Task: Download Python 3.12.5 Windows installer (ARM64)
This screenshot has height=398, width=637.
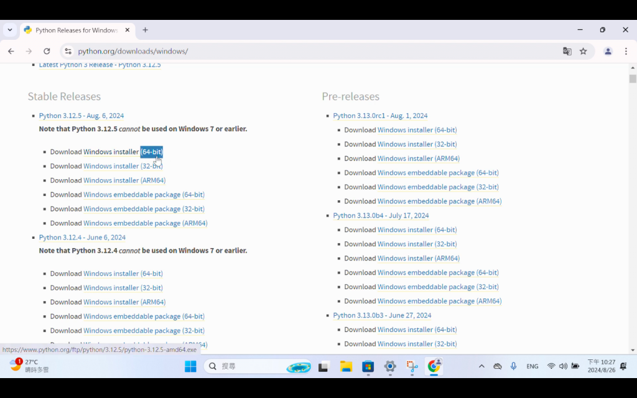Action: (x=124, y=180)
